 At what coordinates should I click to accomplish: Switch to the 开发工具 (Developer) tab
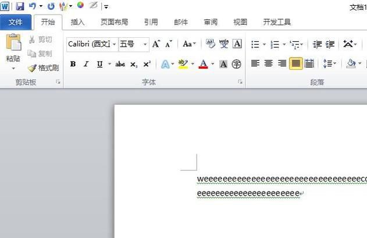click(x=277, y=22)
